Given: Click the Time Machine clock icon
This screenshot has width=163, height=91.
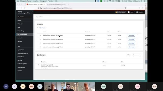Looking at the screenshot, I should 104,1.
